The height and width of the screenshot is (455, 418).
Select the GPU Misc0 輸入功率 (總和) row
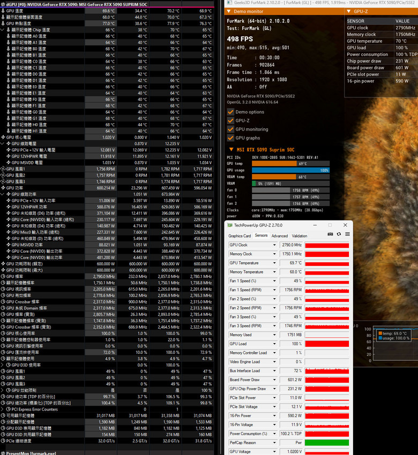(x=107, y=232)
